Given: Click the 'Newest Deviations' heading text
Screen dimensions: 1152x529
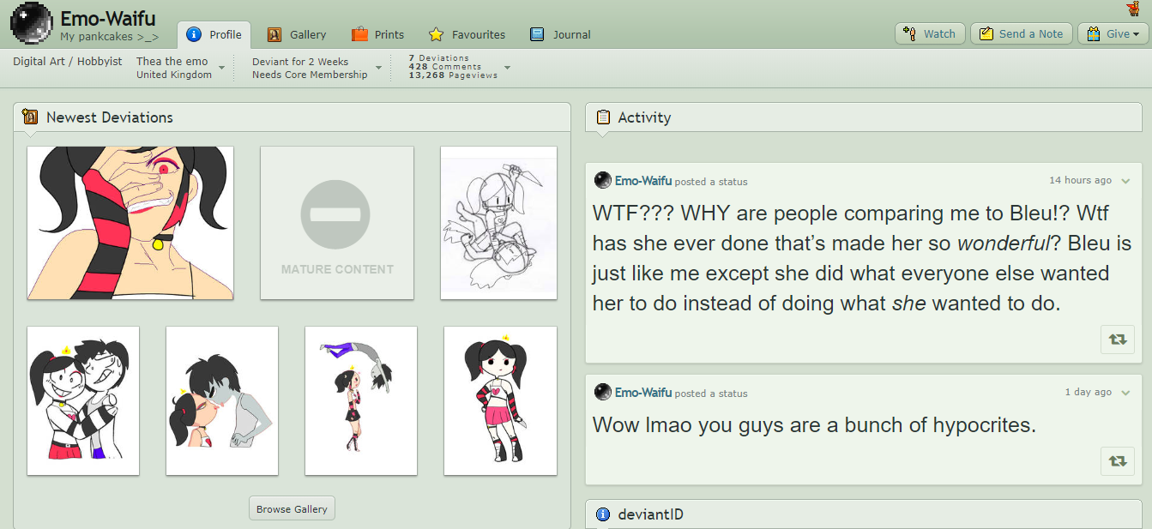Looking at the screenshot, I should click(110, 117).
